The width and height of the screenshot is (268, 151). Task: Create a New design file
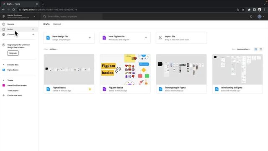click(x=69, y=38)
